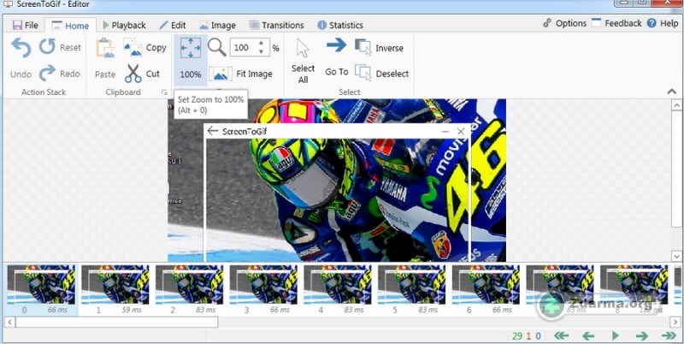Click Select All cursor icon

click(303, 49)
